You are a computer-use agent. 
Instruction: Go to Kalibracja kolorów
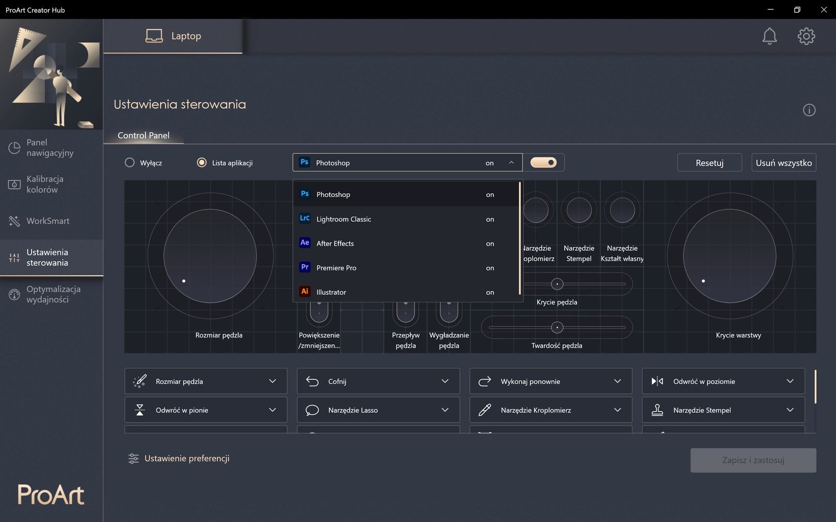(x=52, y=184)
